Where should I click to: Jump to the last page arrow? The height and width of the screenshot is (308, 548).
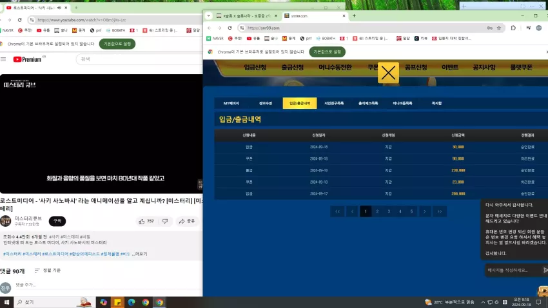439,211
